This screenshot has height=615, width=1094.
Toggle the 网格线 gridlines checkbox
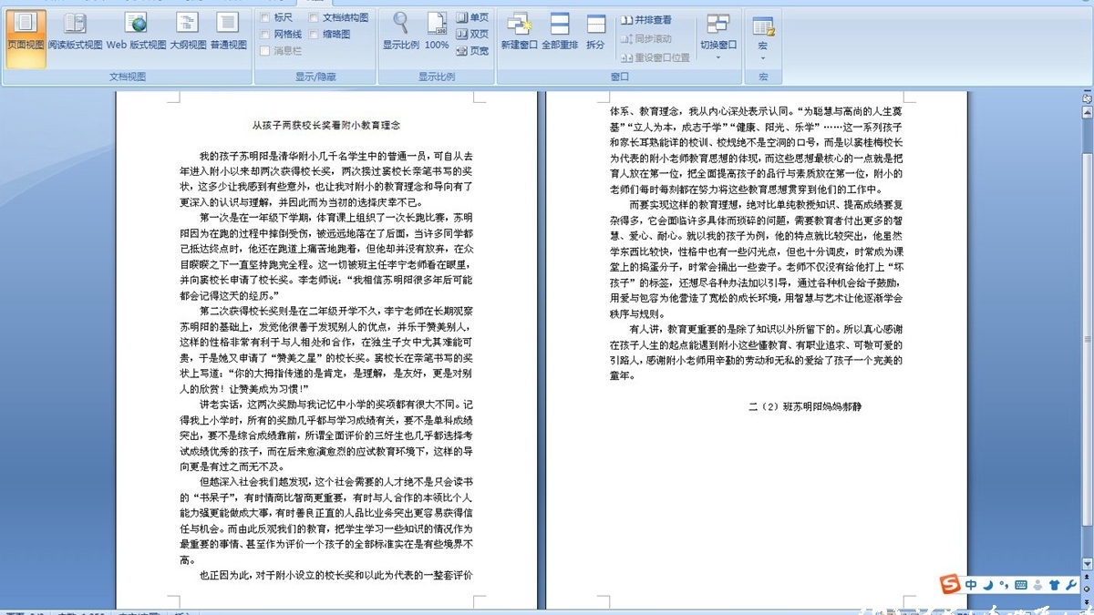[x=265, y=34]
